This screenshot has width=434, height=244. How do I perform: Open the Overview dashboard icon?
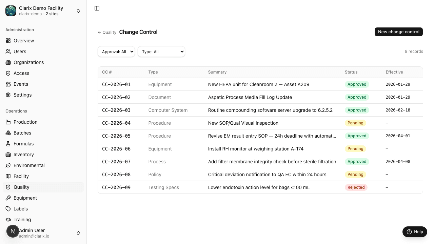coord(8,41)
